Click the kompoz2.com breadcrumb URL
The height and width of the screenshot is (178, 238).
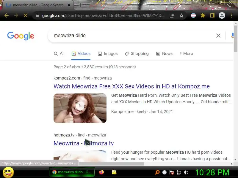(x=83, y=78)
